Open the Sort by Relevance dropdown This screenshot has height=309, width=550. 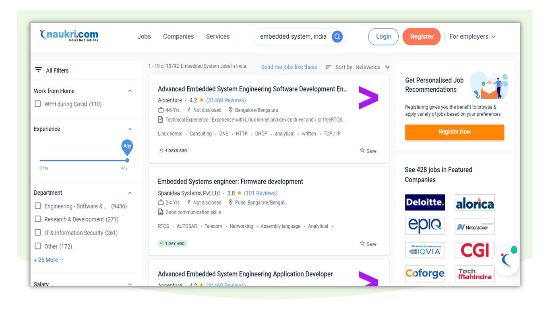358,67
